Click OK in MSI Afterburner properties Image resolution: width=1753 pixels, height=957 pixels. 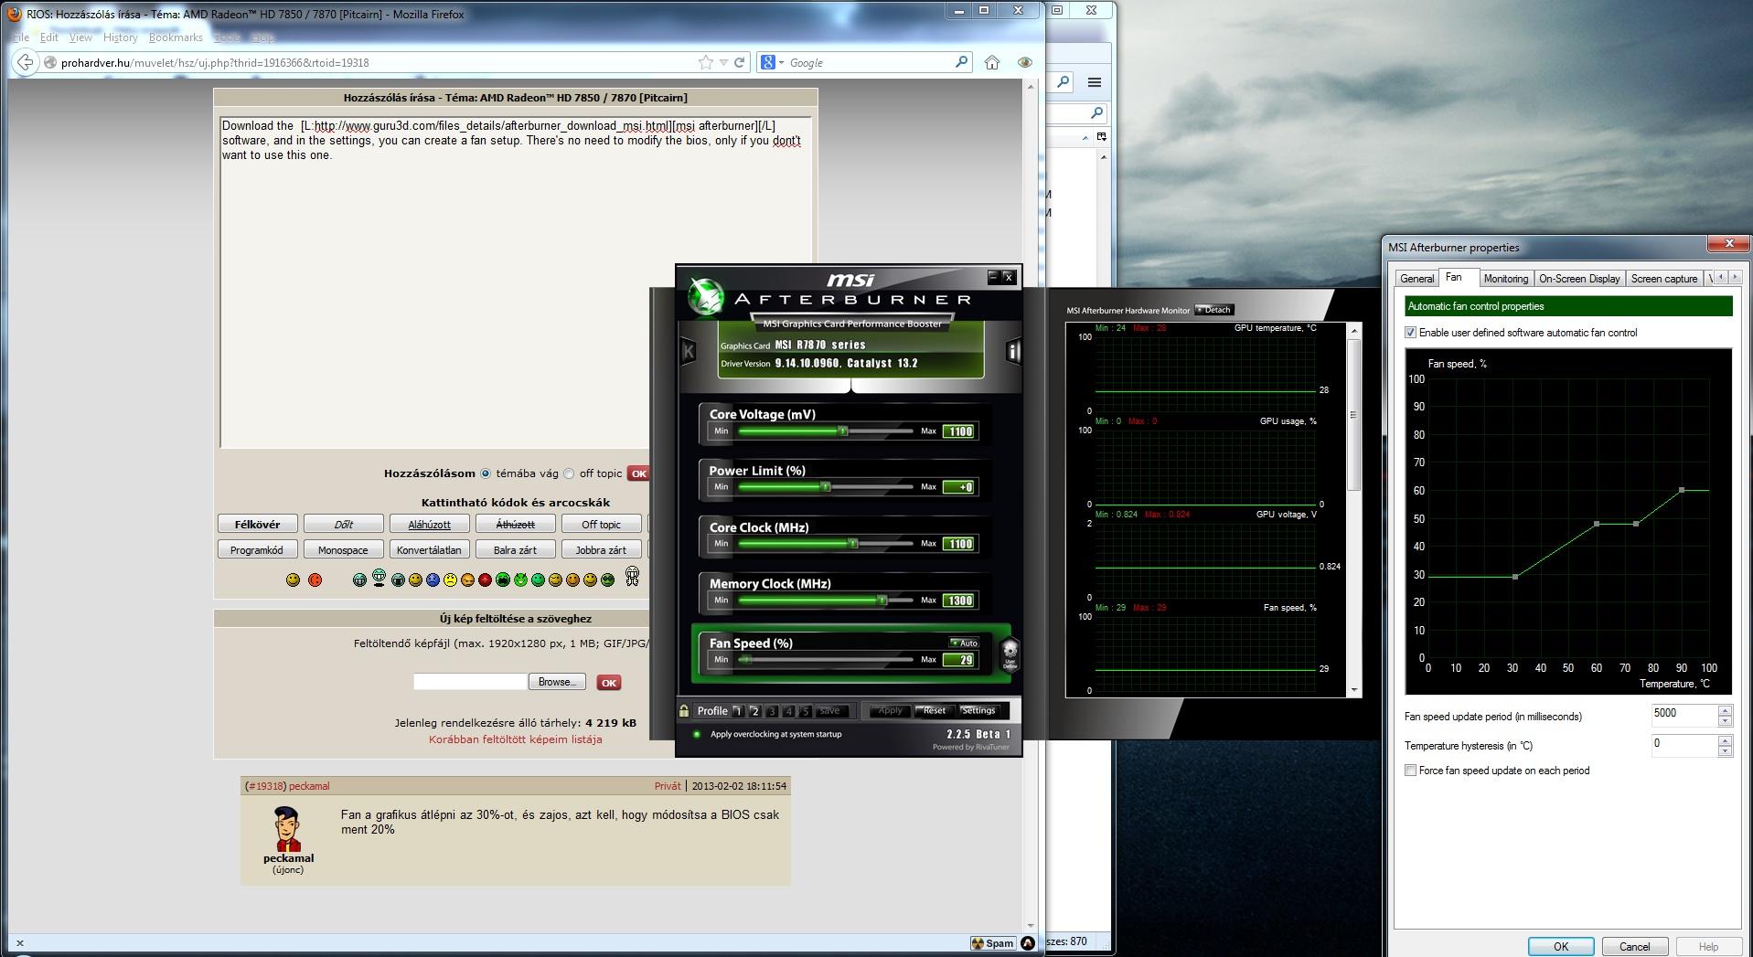(x=1560, y=946)
